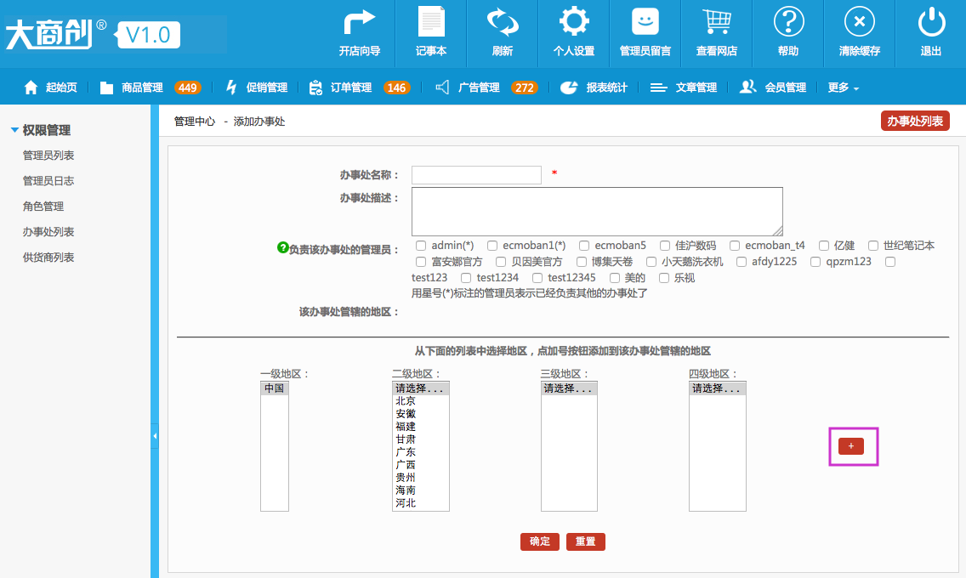Open 文章管理 in the navigation bar
The width and height of the screenshot is (966, 578).
pos(683,88)
